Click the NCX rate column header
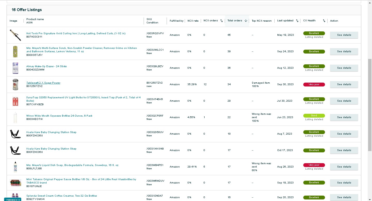The width and height of the screenshot is (372, 201). 193,21
